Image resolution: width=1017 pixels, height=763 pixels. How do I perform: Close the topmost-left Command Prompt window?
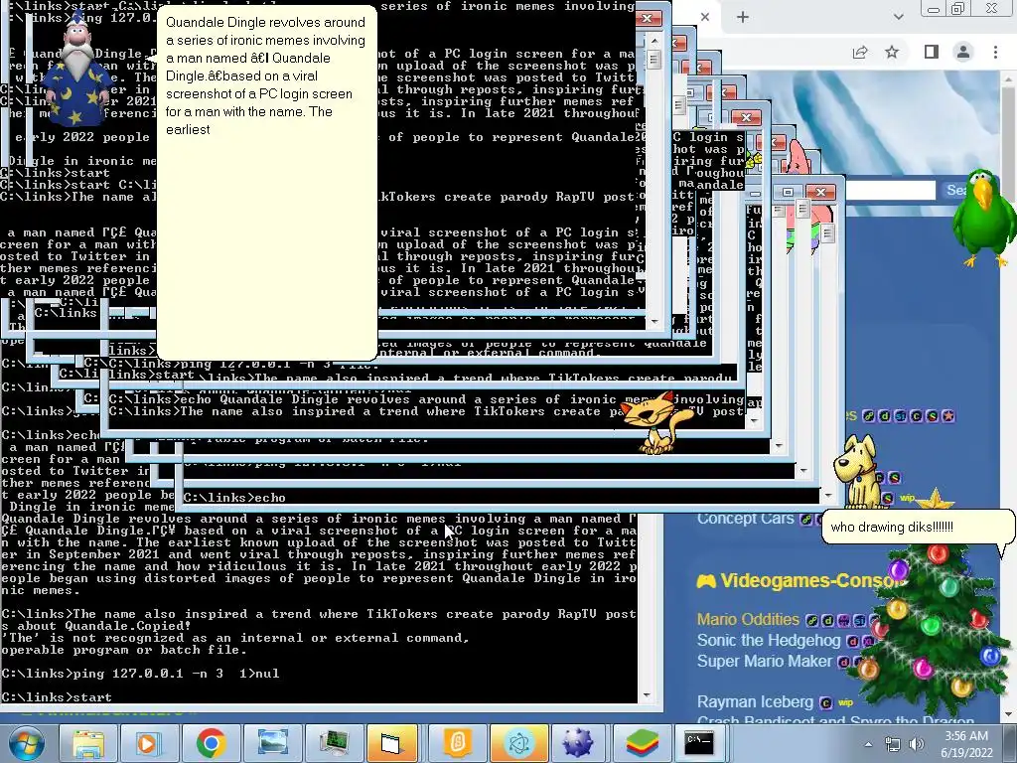pos(648,18)
